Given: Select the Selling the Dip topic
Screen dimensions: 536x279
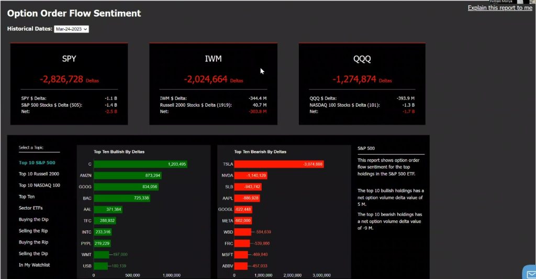Looking at the screenshot, I should point(33,254).
